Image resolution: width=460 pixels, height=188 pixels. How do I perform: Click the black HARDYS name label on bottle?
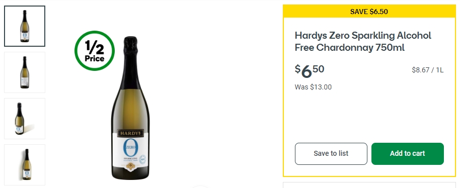tap(130, 133)
